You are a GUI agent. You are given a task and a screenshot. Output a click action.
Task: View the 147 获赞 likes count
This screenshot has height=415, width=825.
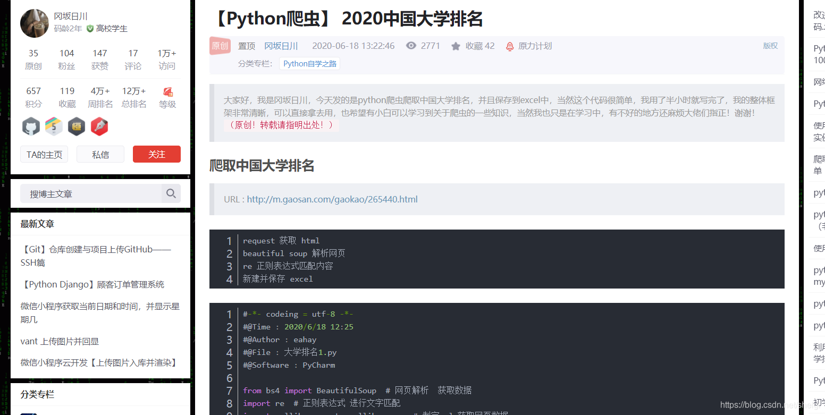[99, 60]
